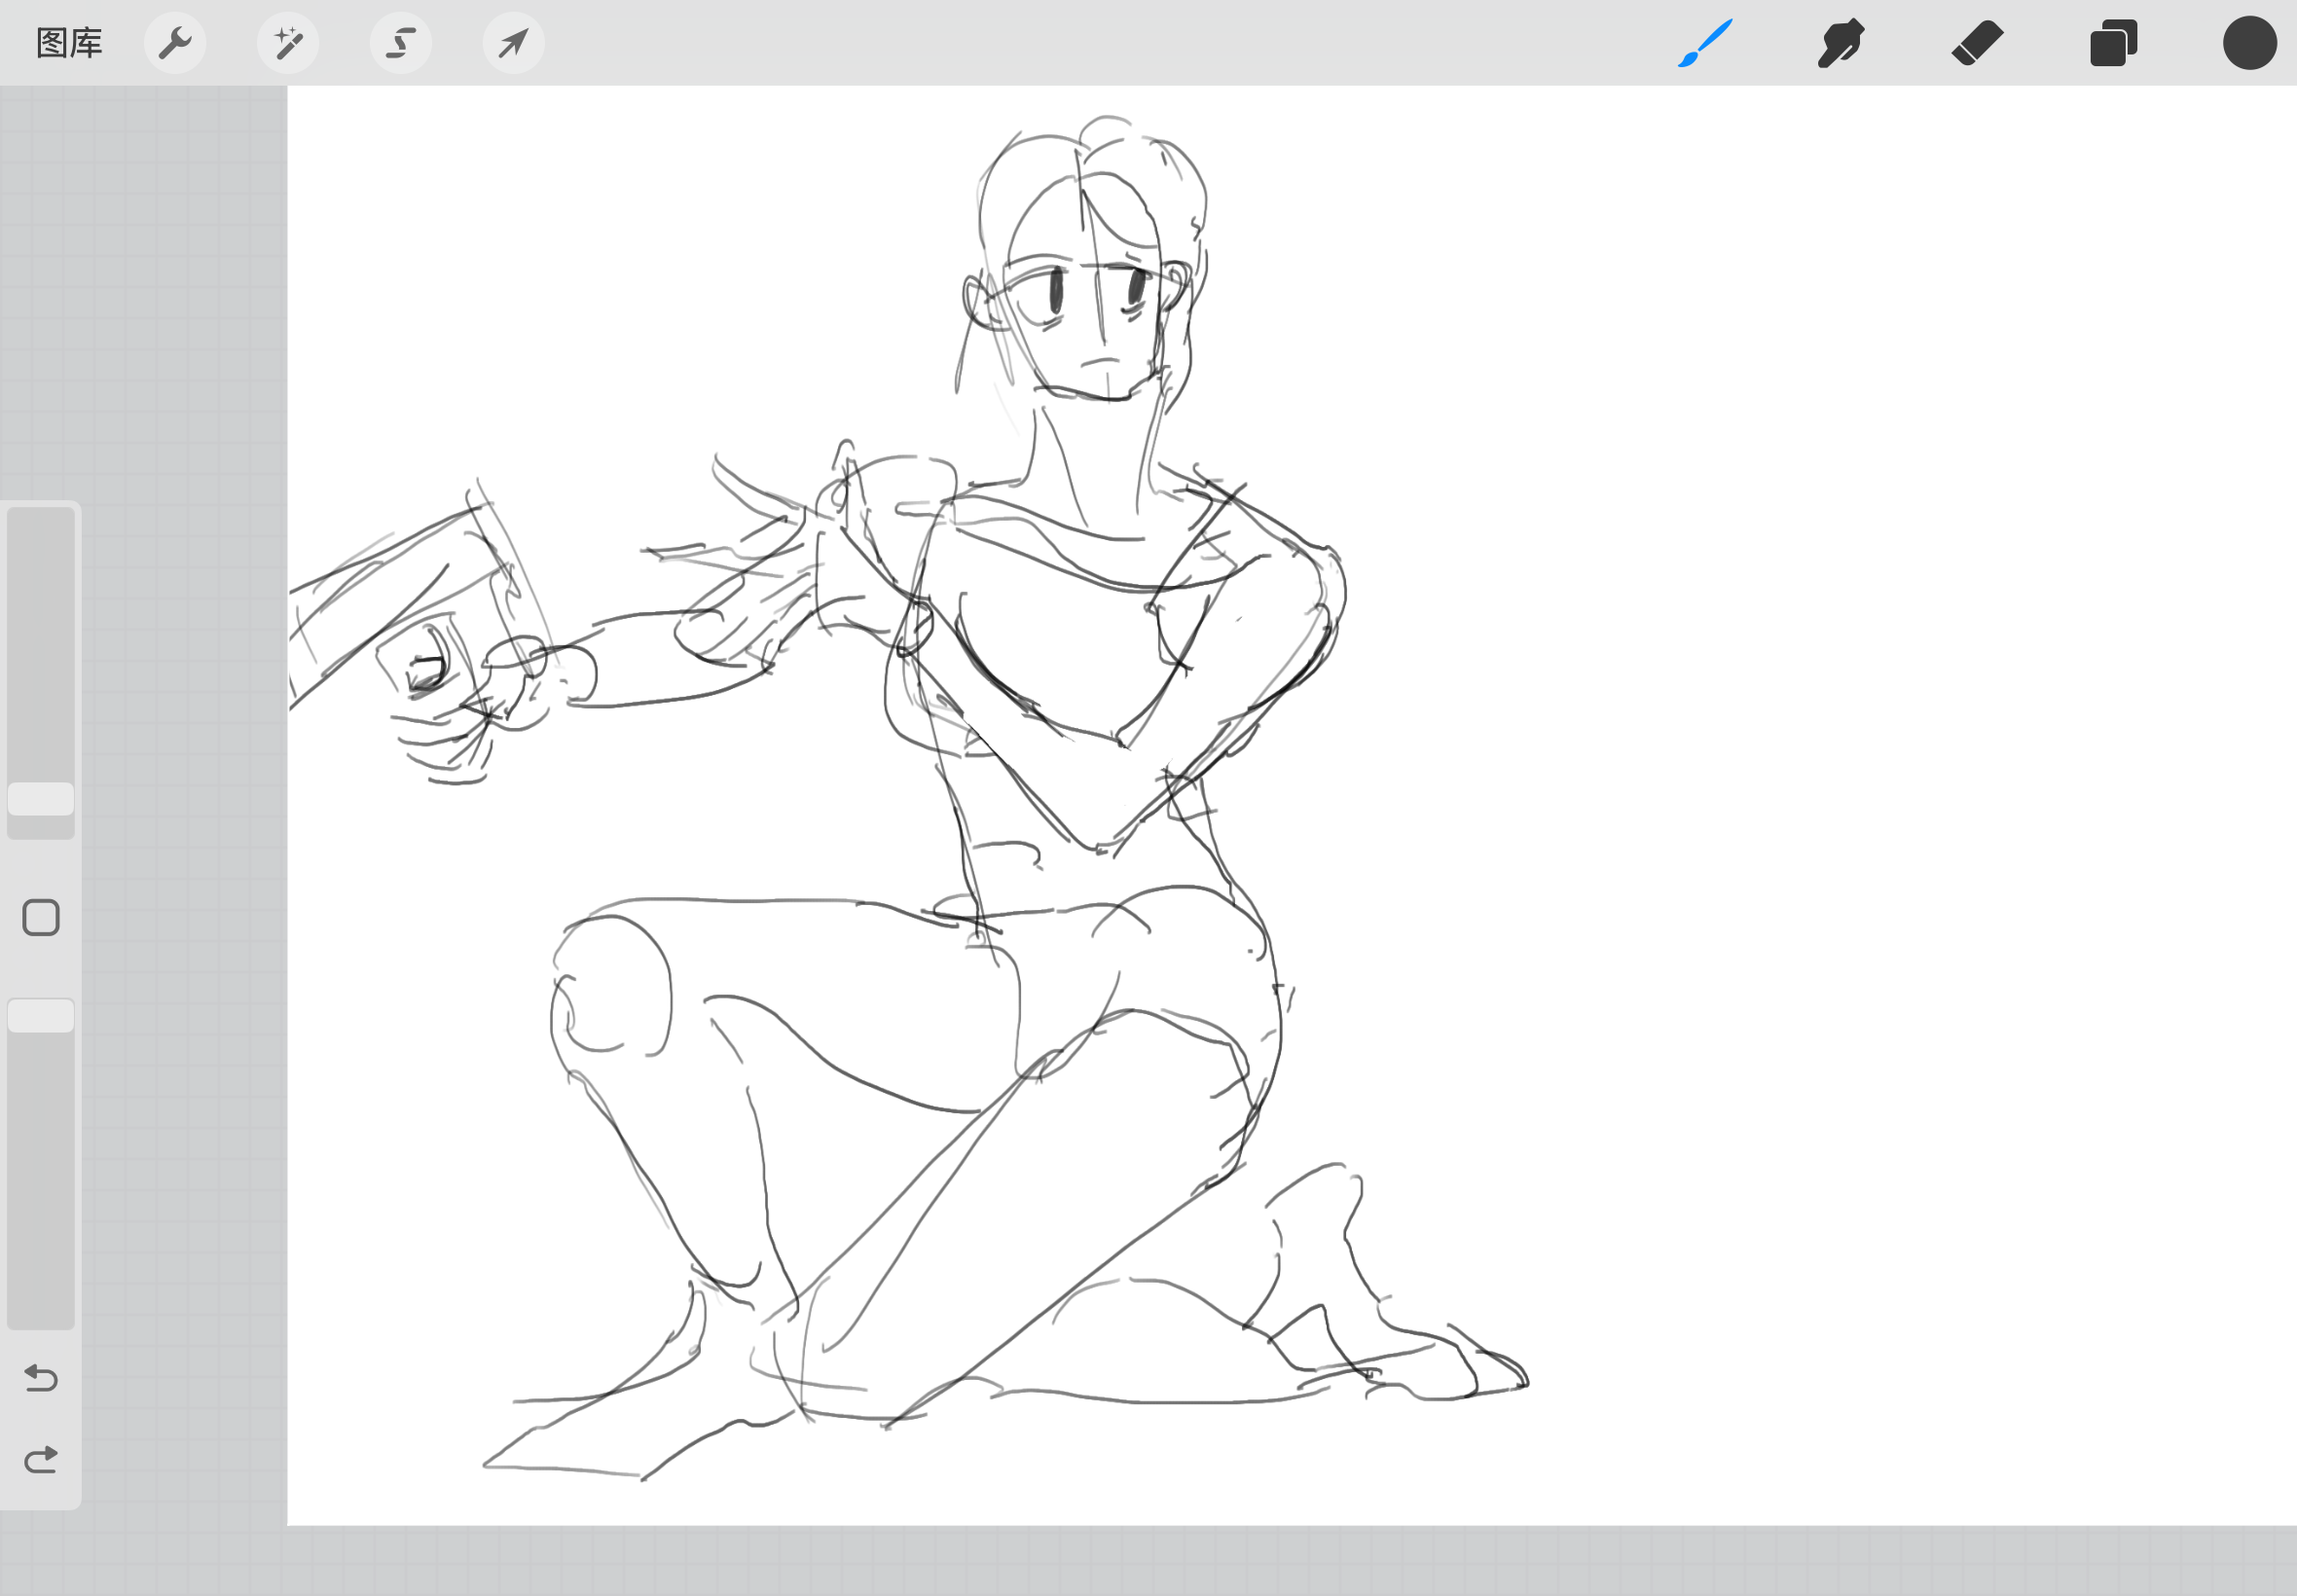Image resolution: width=2297 pixels, height=1596 pixels.
Task: Click the brush opacity slider handle
Action: pyautogui.click(x=41, y=1016)
